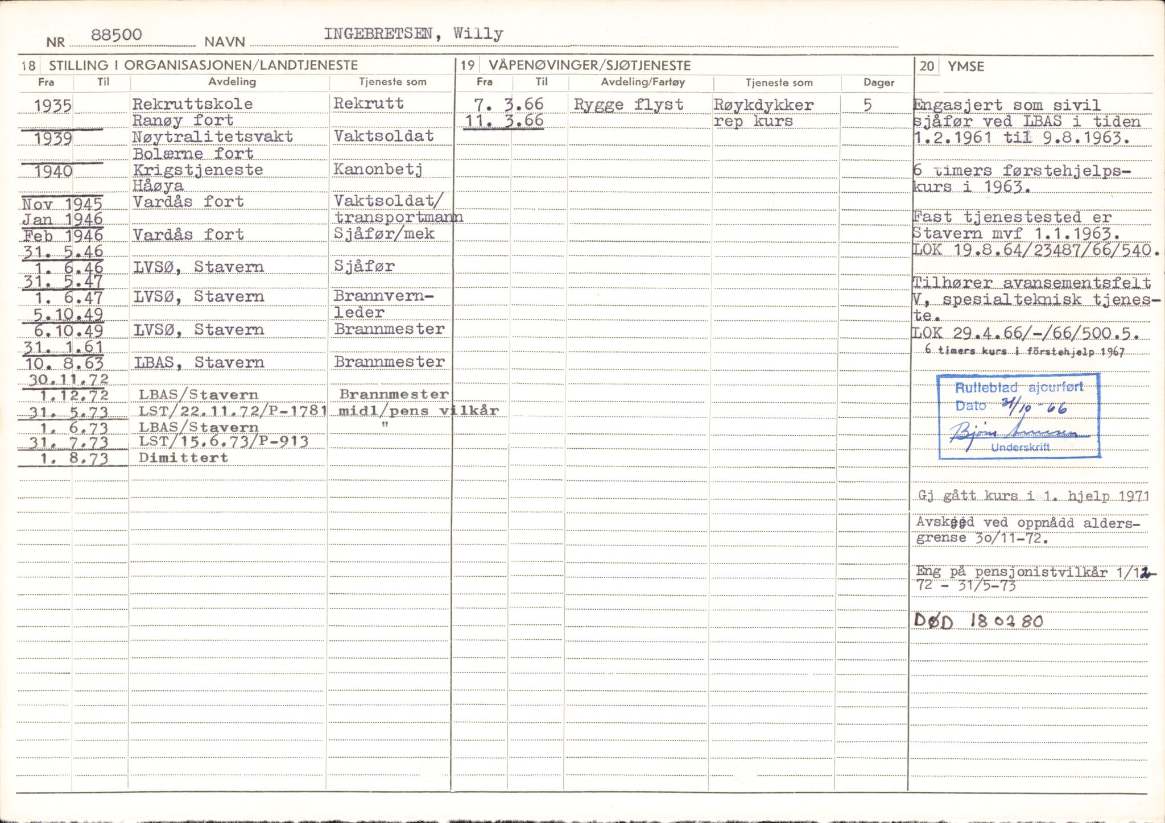This screenshot has width=1165, height=823.
Task: Select the 30.11.72 date
Action: pyautogui.click(x=68, y=379)
